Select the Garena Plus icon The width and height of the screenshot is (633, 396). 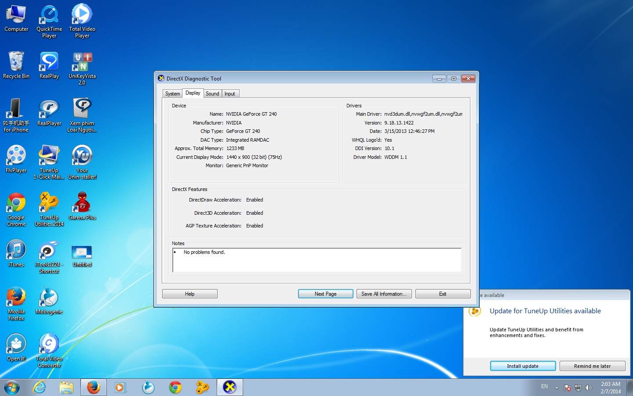[x=82, y=206]
